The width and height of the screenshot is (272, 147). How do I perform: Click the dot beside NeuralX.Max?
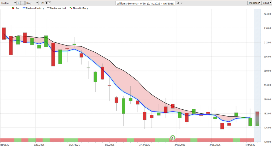click(x=87, y=9)
